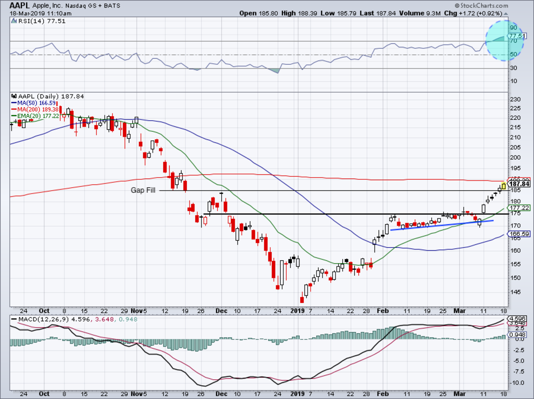534x399 pixels.
Task: Select the 2019 label on the time axis
Action: [297, 311]
